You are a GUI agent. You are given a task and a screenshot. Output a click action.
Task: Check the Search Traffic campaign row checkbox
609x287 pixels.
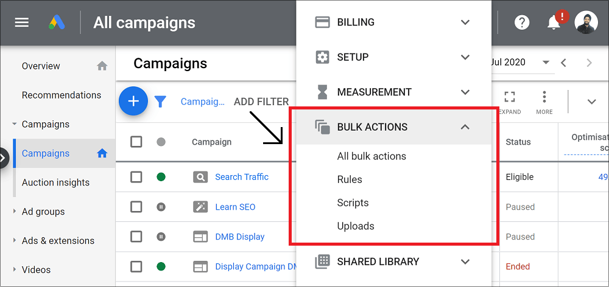click(136, 177)
